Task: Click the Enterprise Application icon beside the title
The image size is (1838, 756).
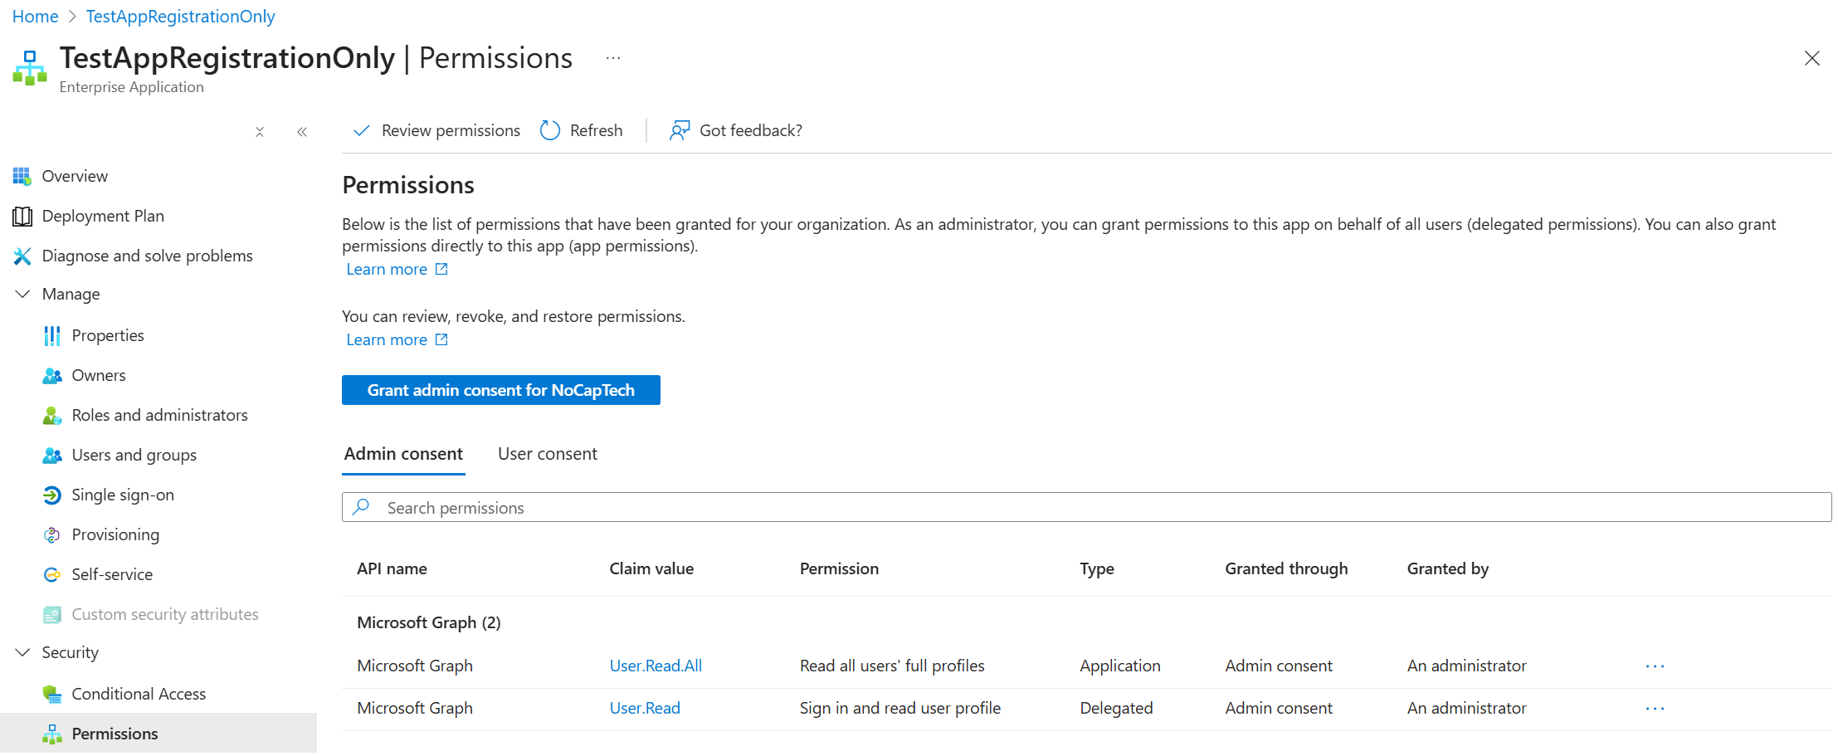Action: pos(30,68)
